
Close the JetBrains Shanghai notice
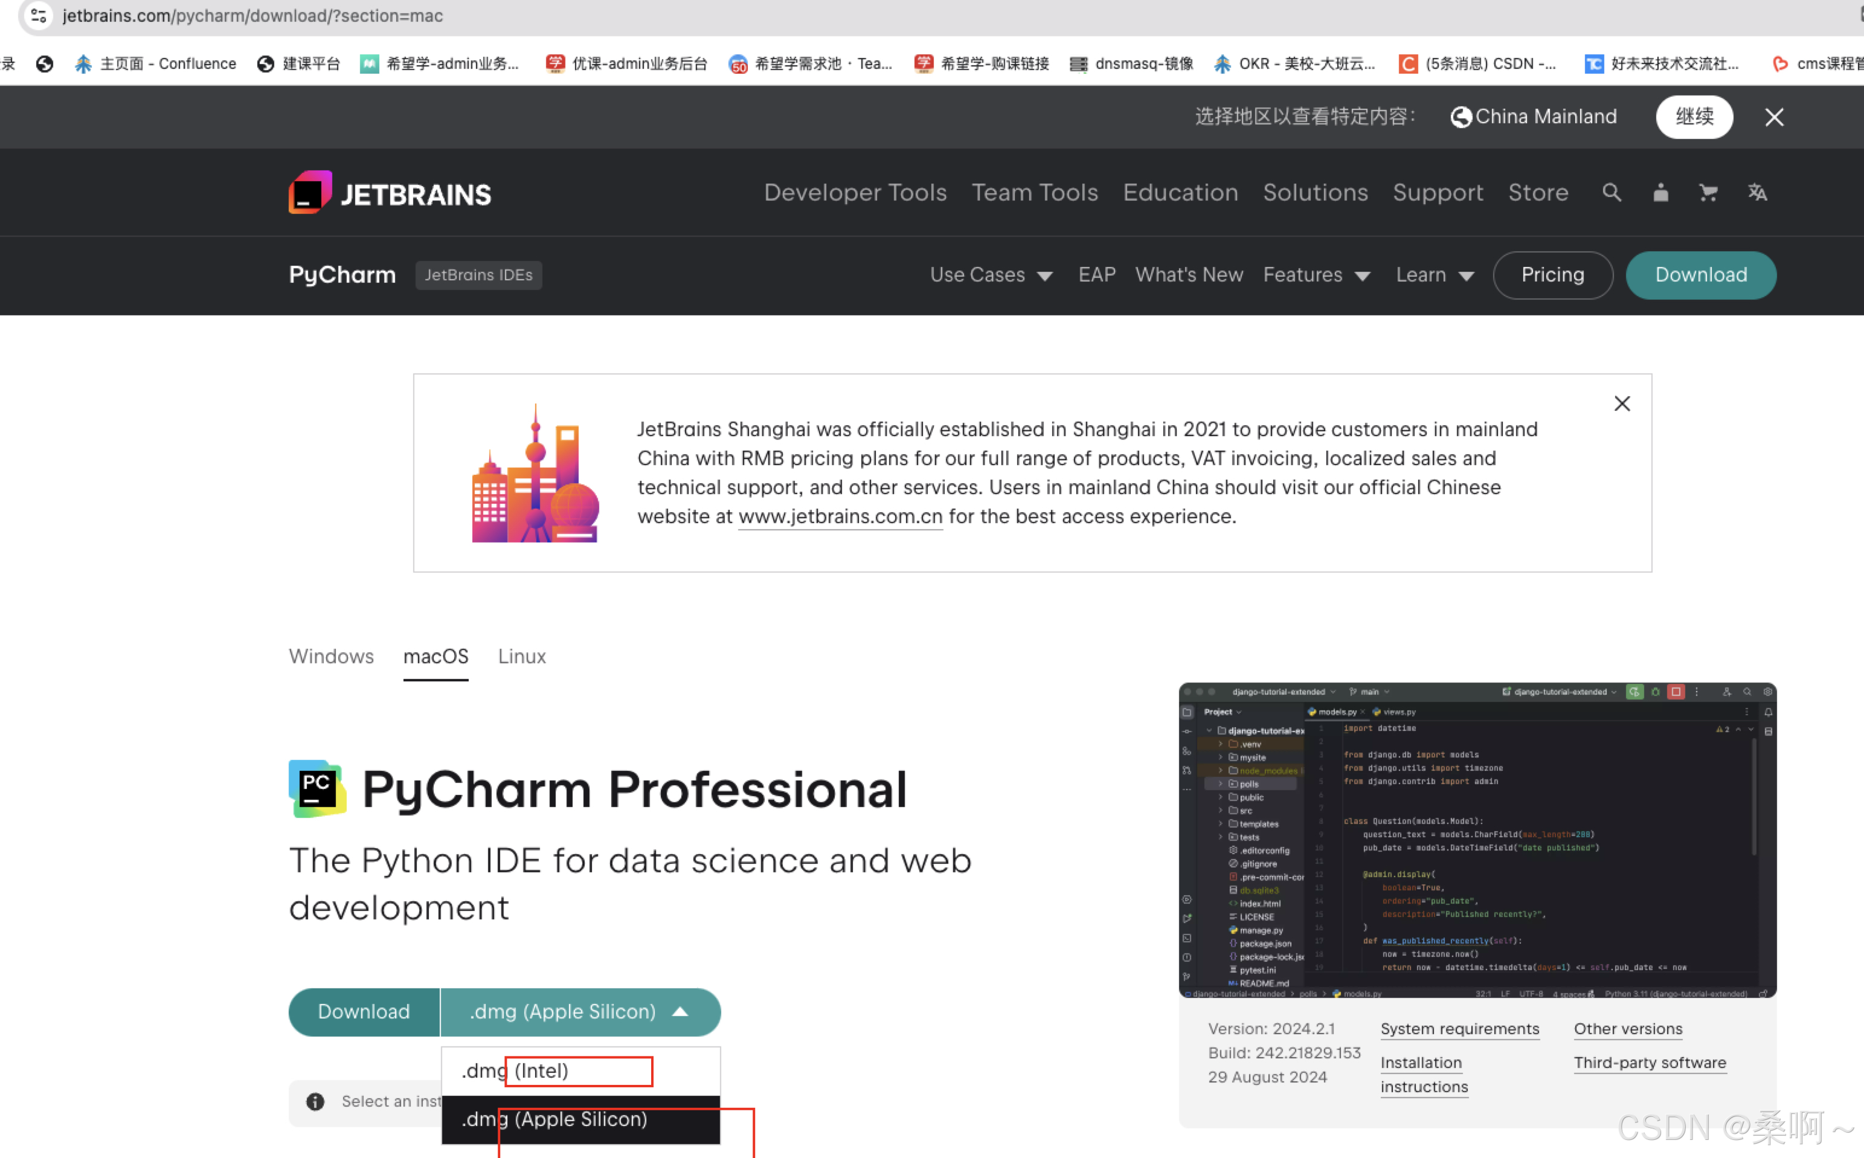tap(1622, 404)
